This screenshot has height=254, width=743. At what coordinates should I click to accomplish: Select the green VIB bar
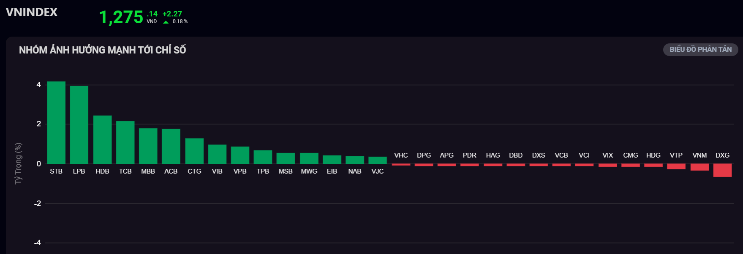tap(217, 154)
